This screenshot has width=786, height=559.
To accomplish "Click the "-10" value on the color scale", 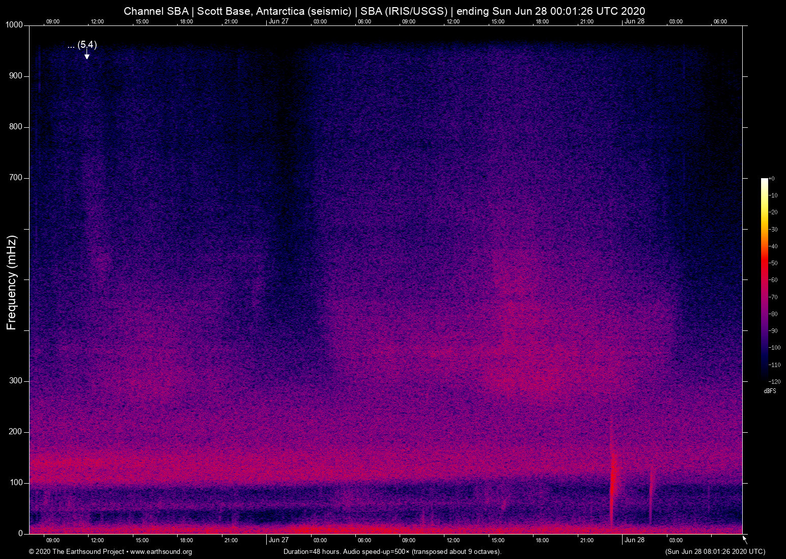I will tap(773, 195).
